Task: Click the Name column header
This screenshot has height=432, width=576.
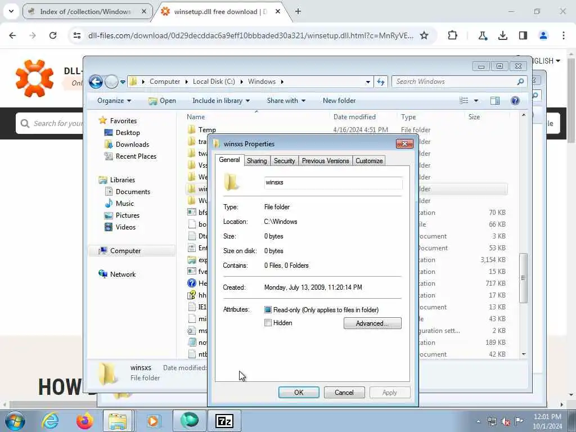Action: (x=196, y=117)
